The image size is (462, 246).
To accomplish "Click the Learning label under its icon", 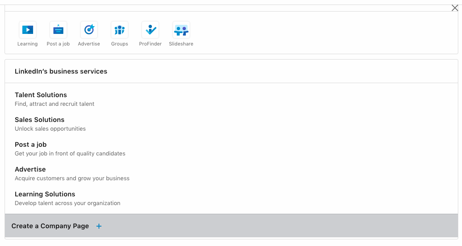I will 27,43.
